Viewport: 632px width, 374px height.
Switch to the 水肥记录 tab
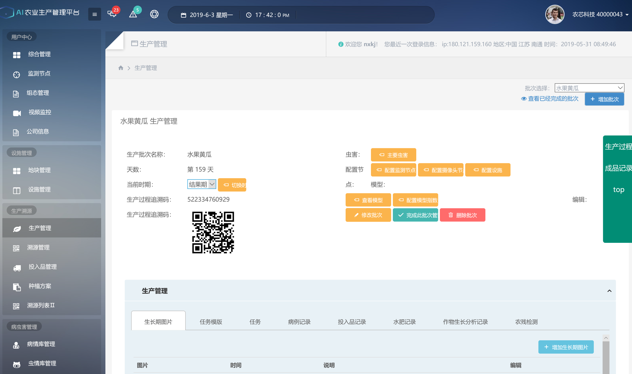click(x=404, y=322)
